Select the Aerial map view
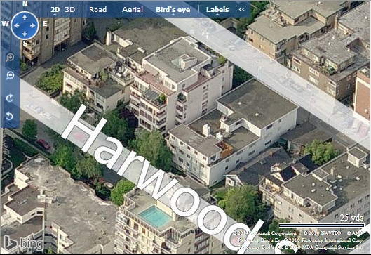371x255 pixels. (133, 9)
